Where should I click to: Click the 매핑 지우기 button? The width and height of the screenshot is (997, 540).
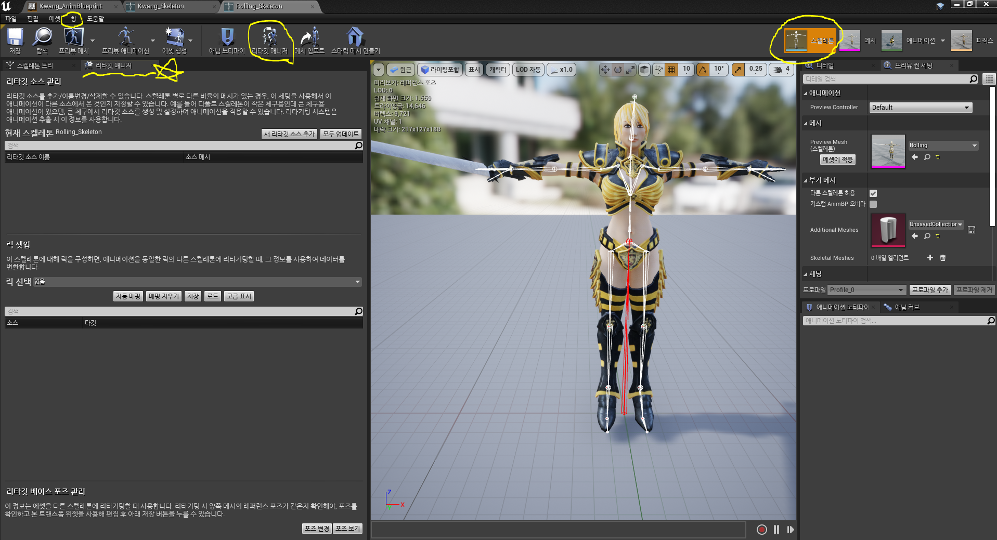coord(164,296)
